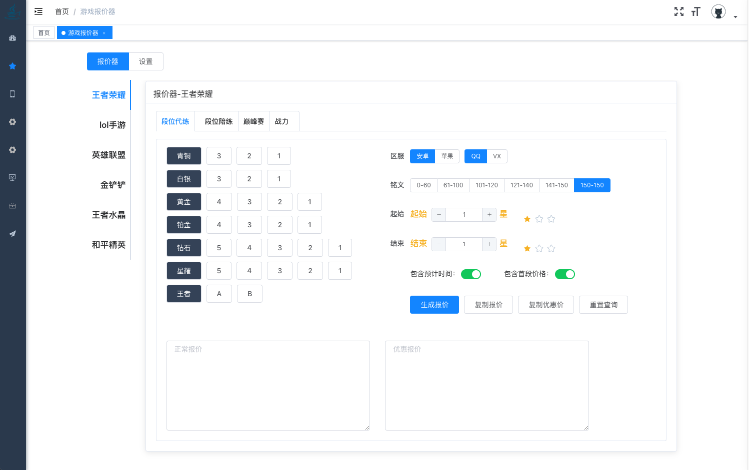Toggle 包含首段价格 switch

565,274
